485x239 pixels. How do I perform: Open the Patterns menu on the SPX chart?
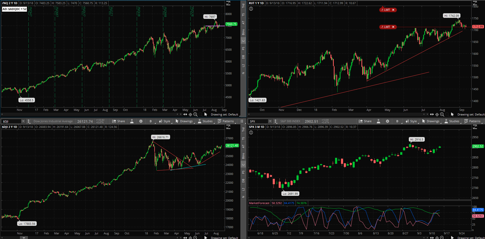click(x=472, y=121)
